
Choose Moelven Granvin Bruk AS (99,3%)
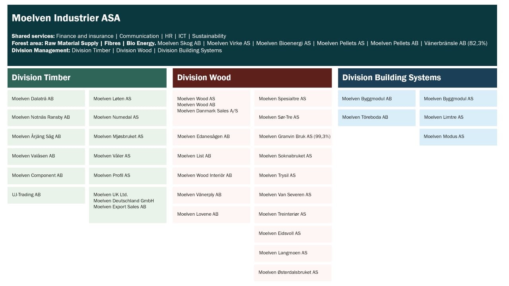click(x=293, y=137)
